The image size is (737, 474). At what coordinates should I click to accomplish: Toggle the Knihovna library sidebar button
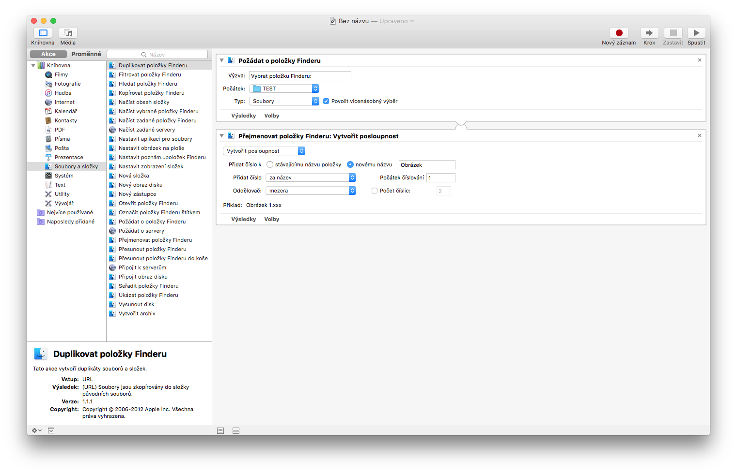tap(43, 33)
